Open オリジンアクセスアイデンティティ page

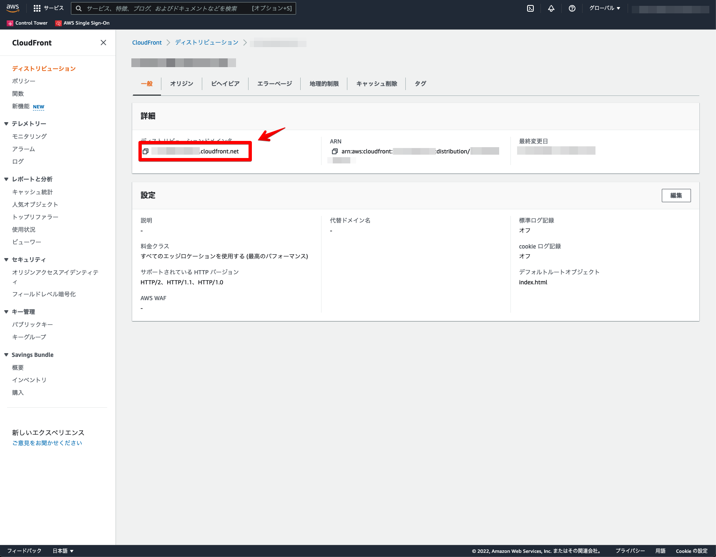[55, 277]
